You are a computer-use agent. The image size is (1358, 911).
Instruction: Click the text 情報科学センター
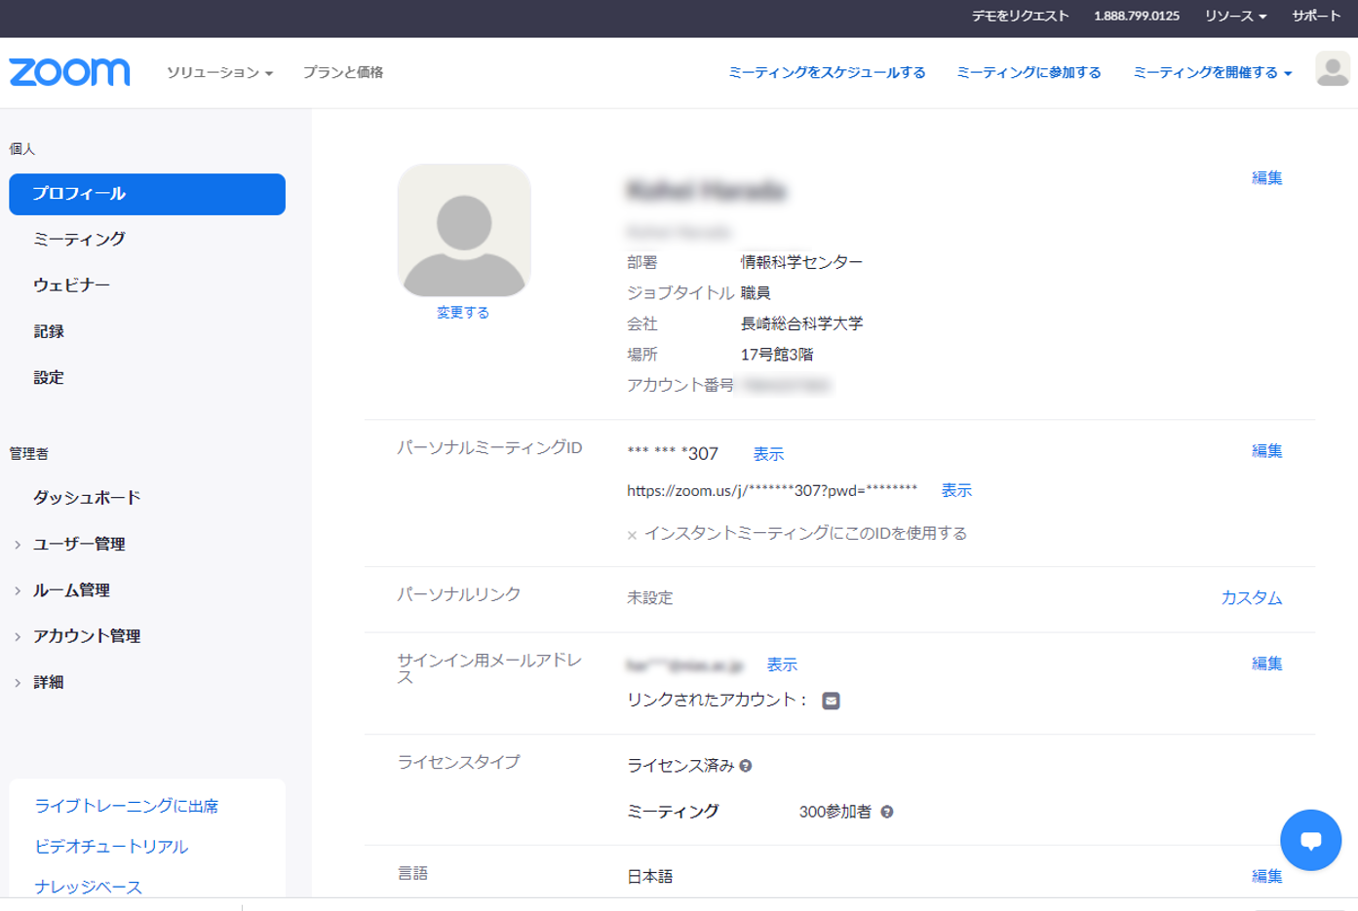(801, 262)
